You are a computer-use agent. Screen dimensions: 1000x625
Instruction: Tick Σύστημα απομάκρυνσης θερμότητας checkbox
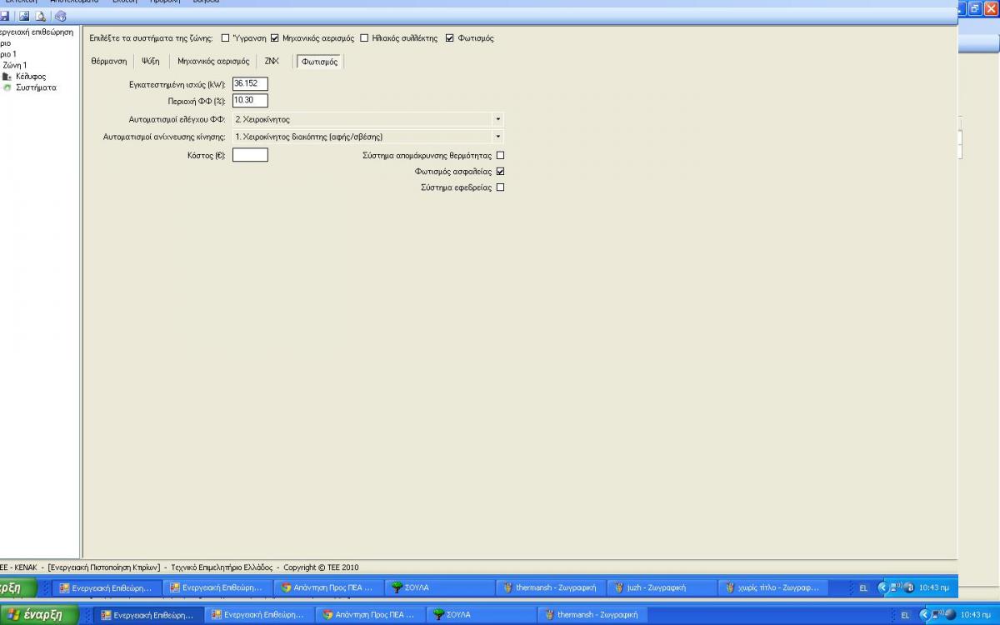[x=500, y=155]
